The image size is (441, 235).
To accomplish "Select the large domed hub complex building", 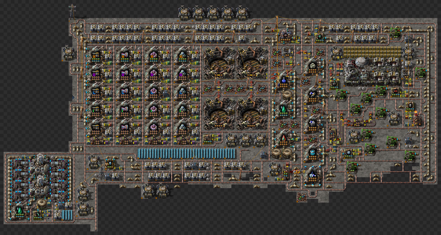I will click(372, 71).
